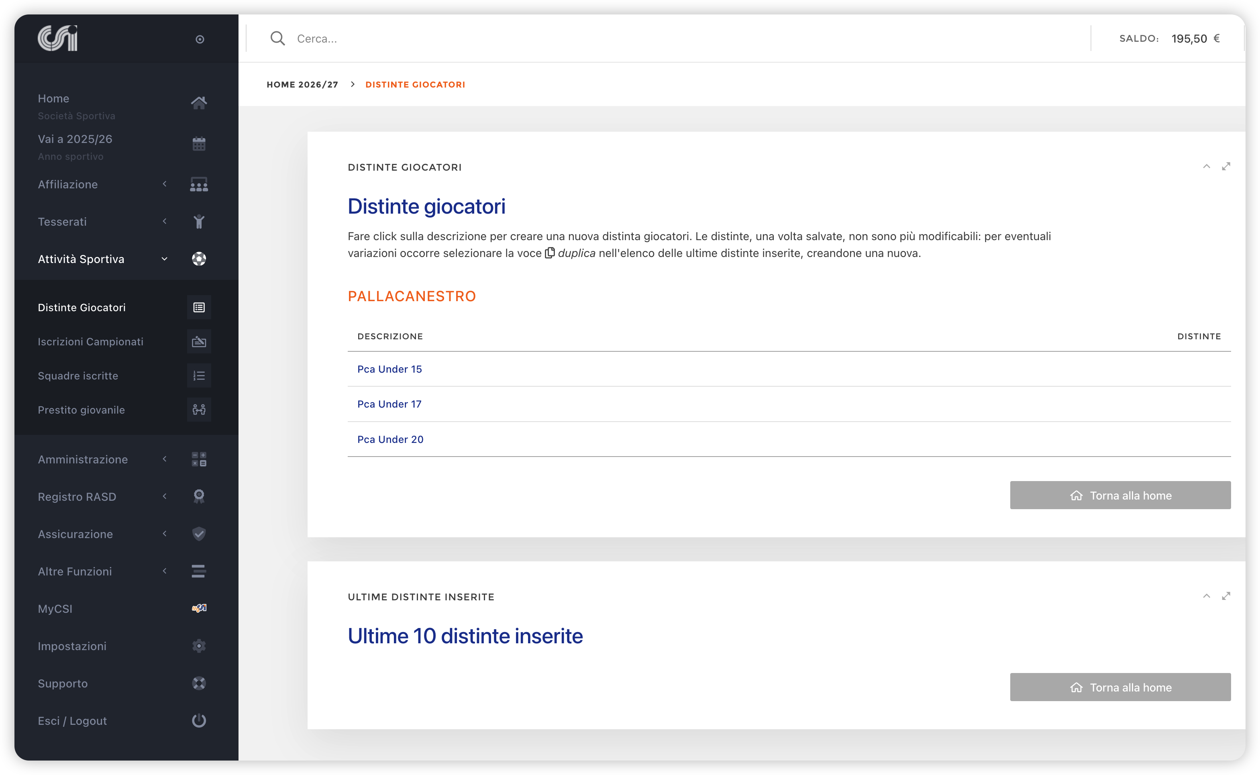Maximize the Distinte Giocatori panel

click(1225, 167)
